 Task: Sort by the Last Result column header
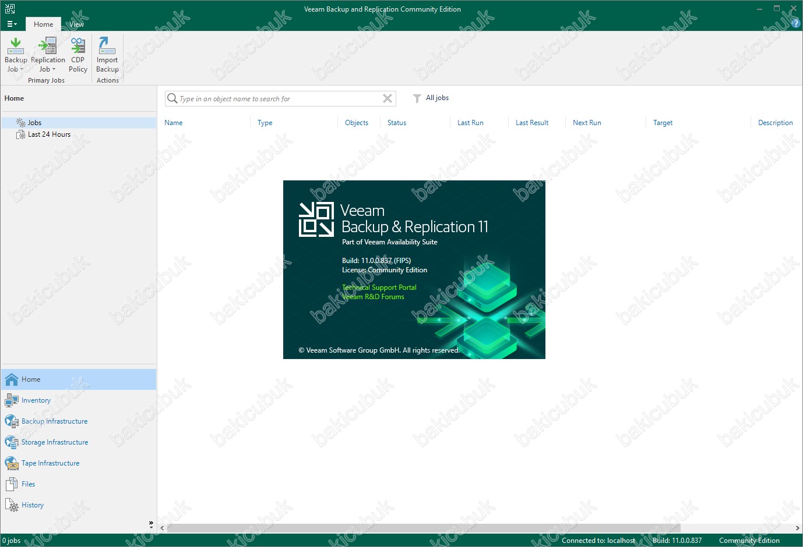pos(532,123)
